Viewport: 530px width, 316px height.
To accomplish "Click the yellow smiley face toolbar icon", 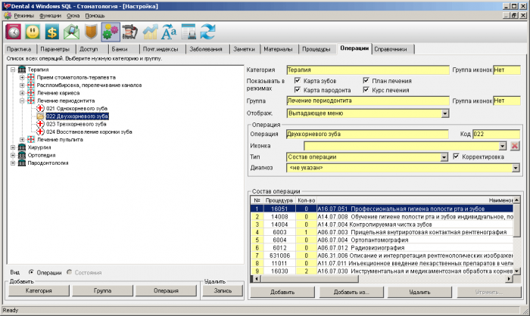I will (33, 32).
